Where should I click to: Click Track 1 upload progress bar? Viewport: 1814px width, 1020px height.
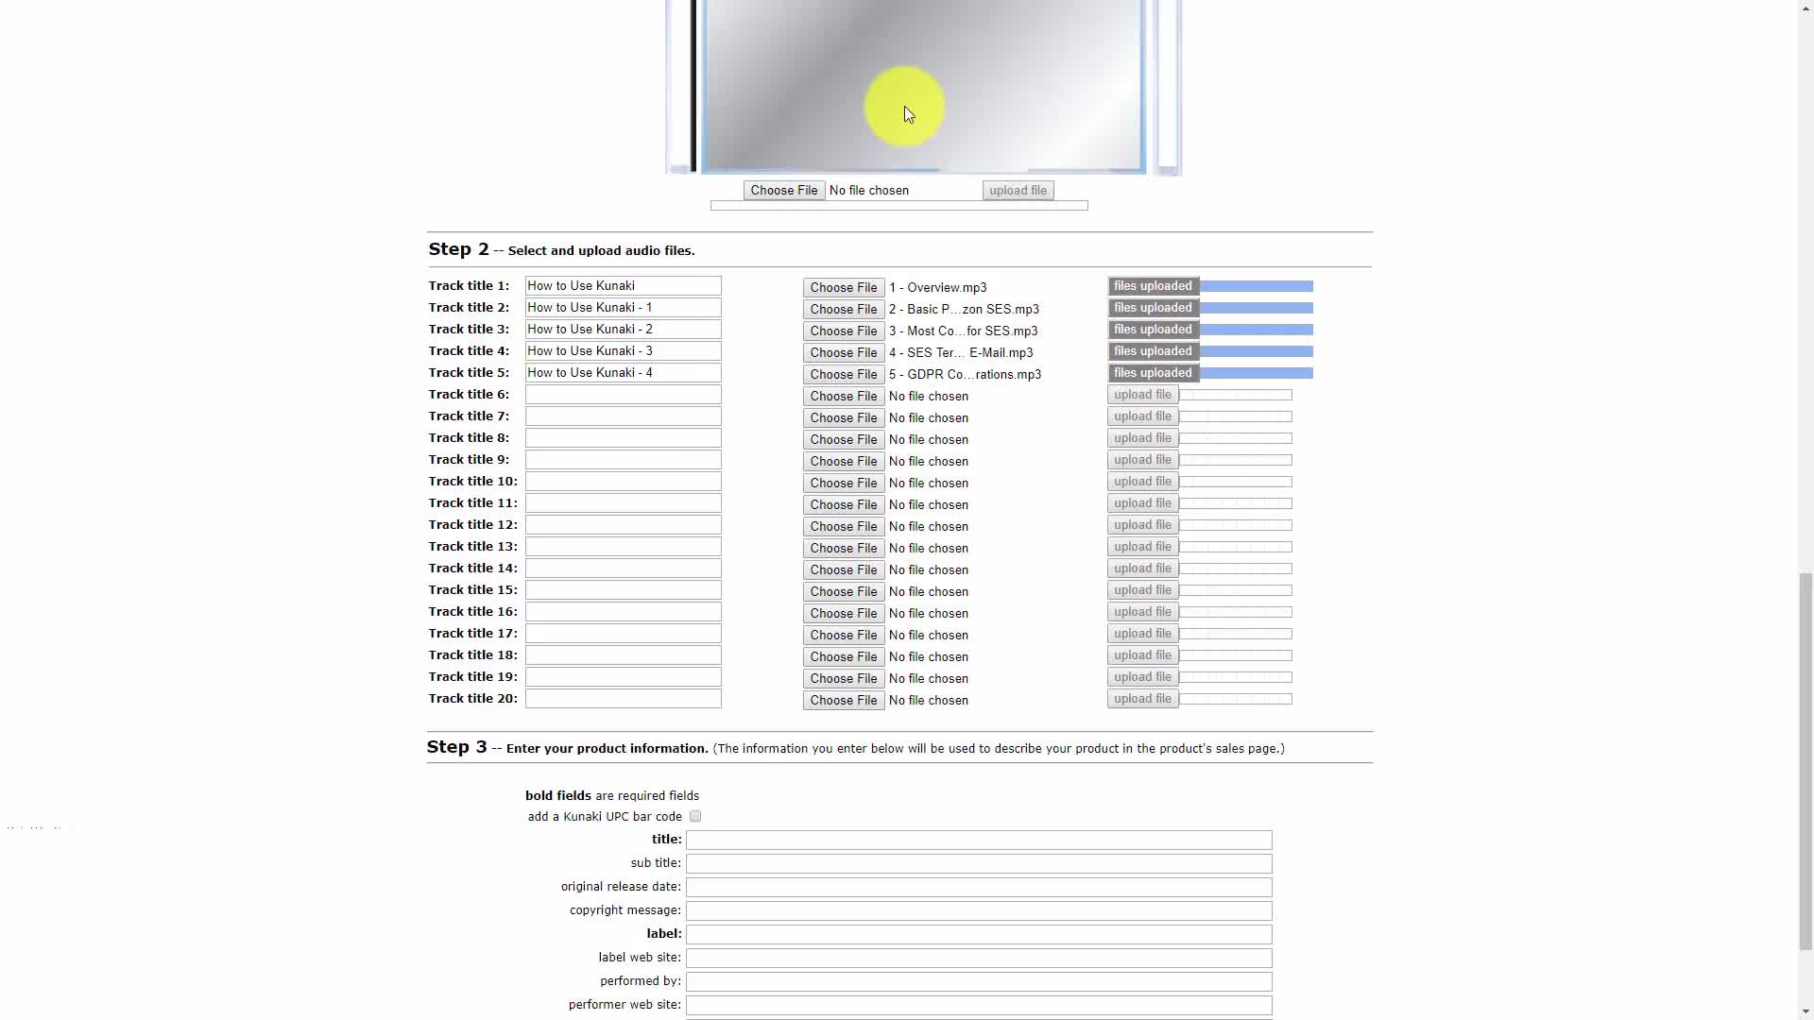[1257, 286]
